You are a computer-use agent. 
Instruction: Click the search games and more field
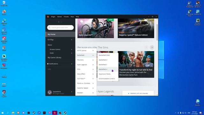60,27
